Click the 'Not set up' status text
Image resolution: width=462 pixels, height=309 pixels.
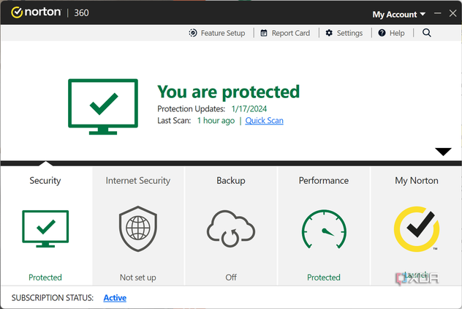click(x=138, y=278)
